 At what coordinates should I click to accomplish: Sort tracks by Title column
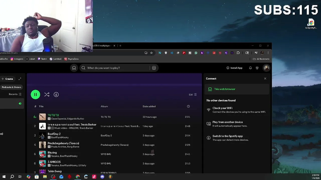pyautogui.click(x=41, y=106)
